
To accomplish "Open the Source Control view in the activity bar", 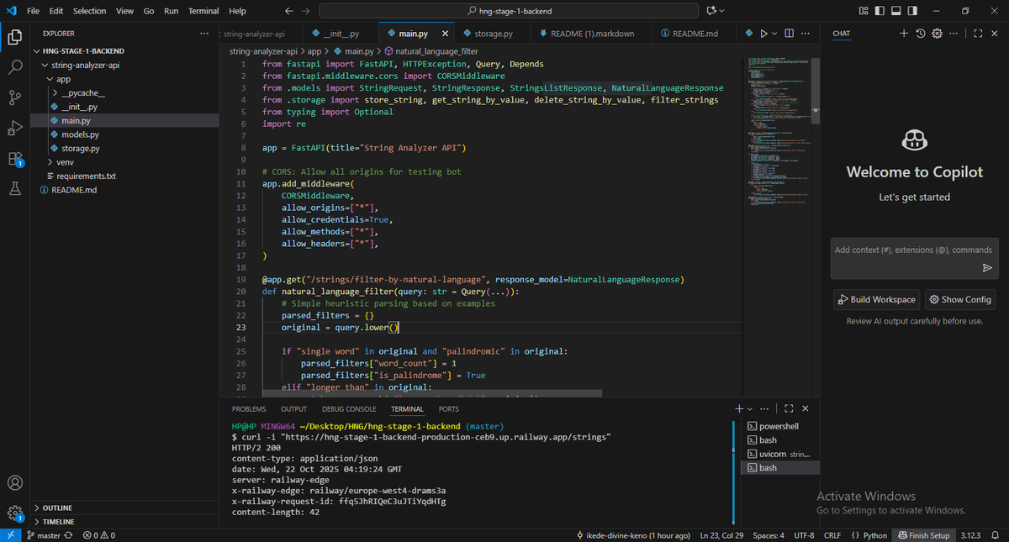I will 14,98.
